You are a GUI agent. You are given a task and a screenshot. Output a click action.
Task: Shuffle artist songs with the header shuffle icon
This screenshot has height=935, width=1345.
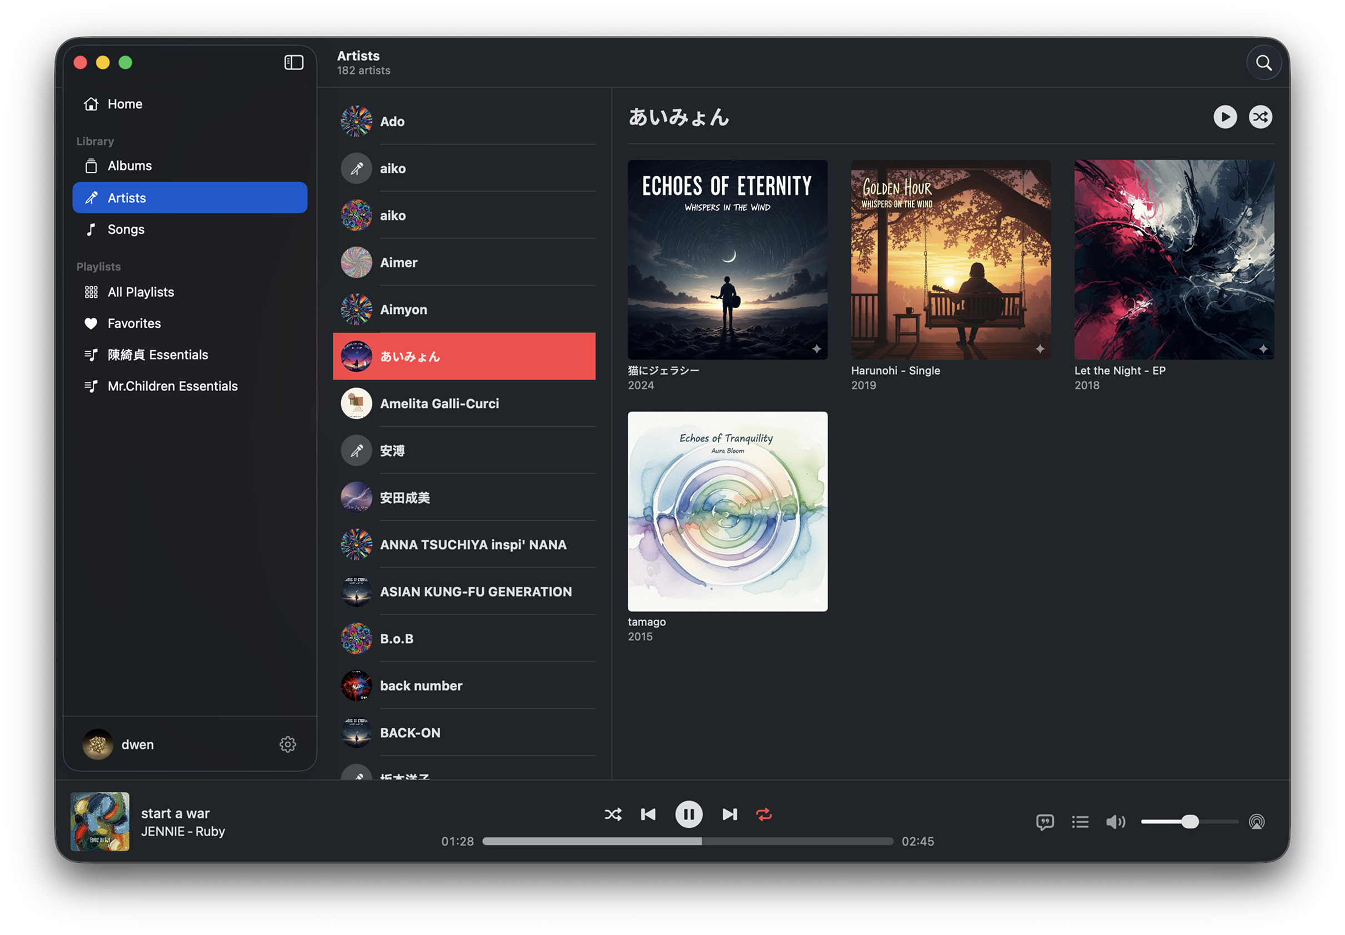tap(1260, 117)
